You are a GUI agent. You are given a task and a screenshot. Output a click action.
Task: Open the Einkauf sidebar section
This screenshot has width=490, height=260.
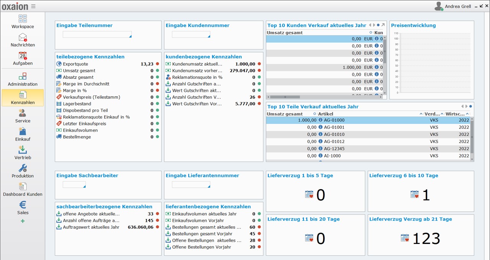(23, 134)
